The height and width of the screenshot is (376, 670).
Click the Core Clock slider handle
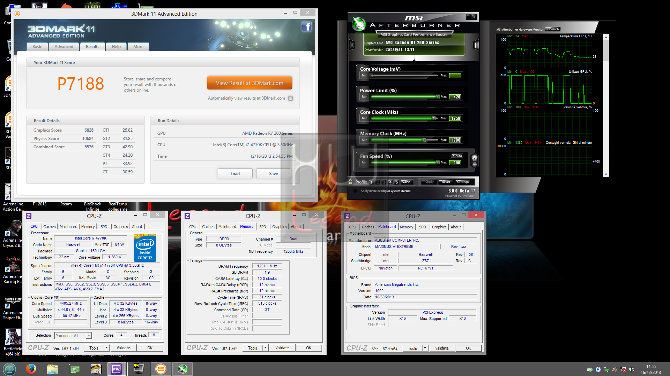coord(434,118)
